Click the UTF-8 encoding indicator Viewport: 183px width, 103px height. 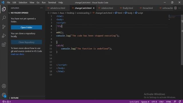[154, 102]
